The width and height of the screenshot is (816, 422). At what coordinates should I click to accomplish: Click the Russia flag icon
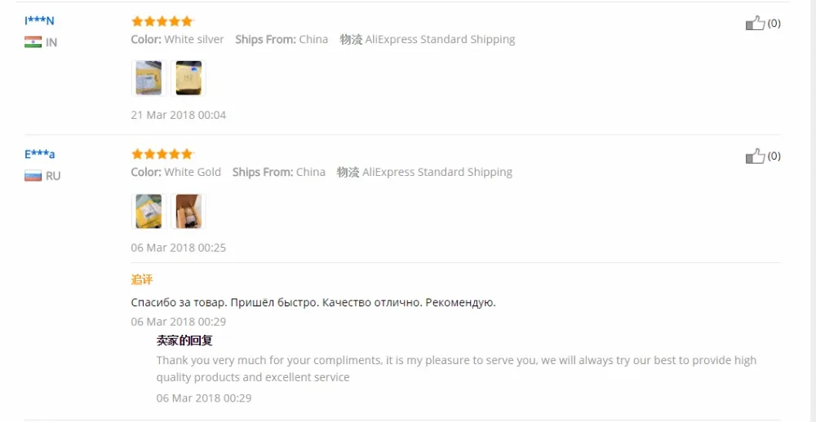pyautogui.click(x=33, y=176)
